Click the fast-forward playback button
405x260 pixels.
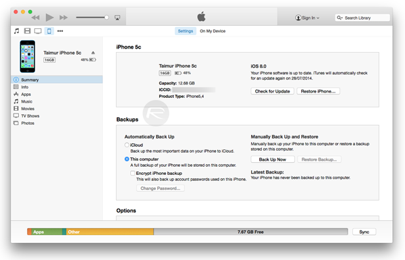point(63,18)
